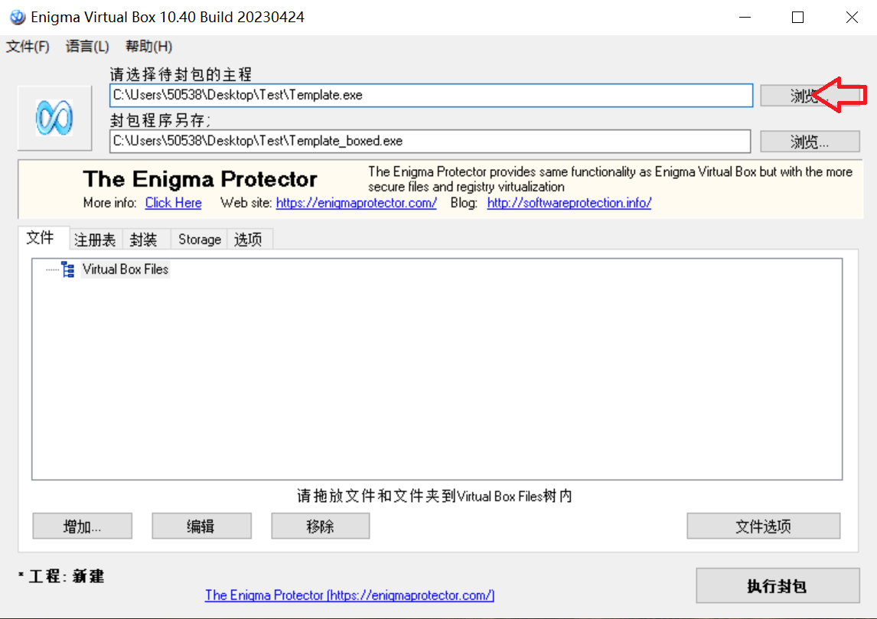The height and width of the screenshot is (619, 877).
Task: Click the 执行封包 button
Action: 778,586
